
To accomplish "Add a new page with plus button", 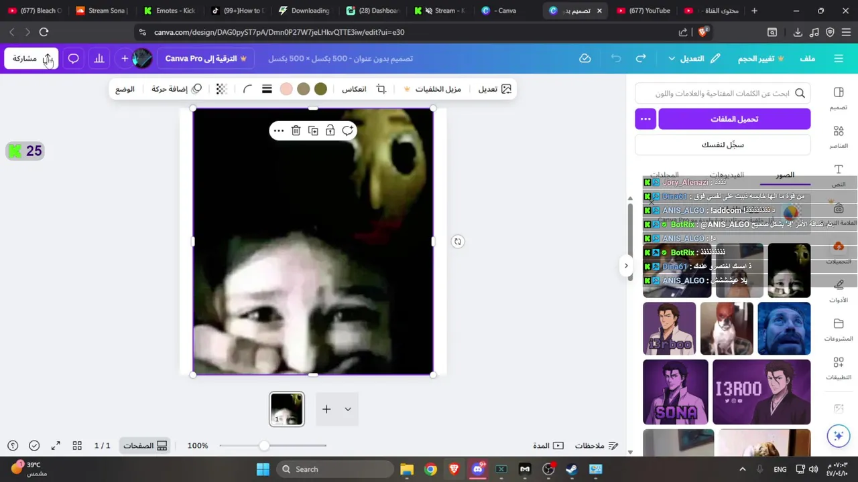I will [326, 409].
